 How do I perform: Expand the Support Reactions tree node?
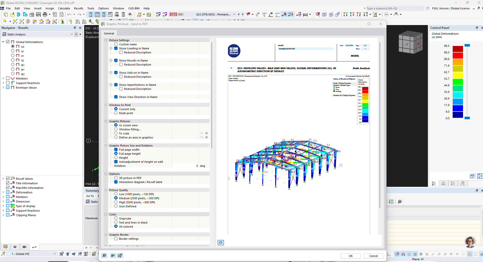click(x=3, y=83)
